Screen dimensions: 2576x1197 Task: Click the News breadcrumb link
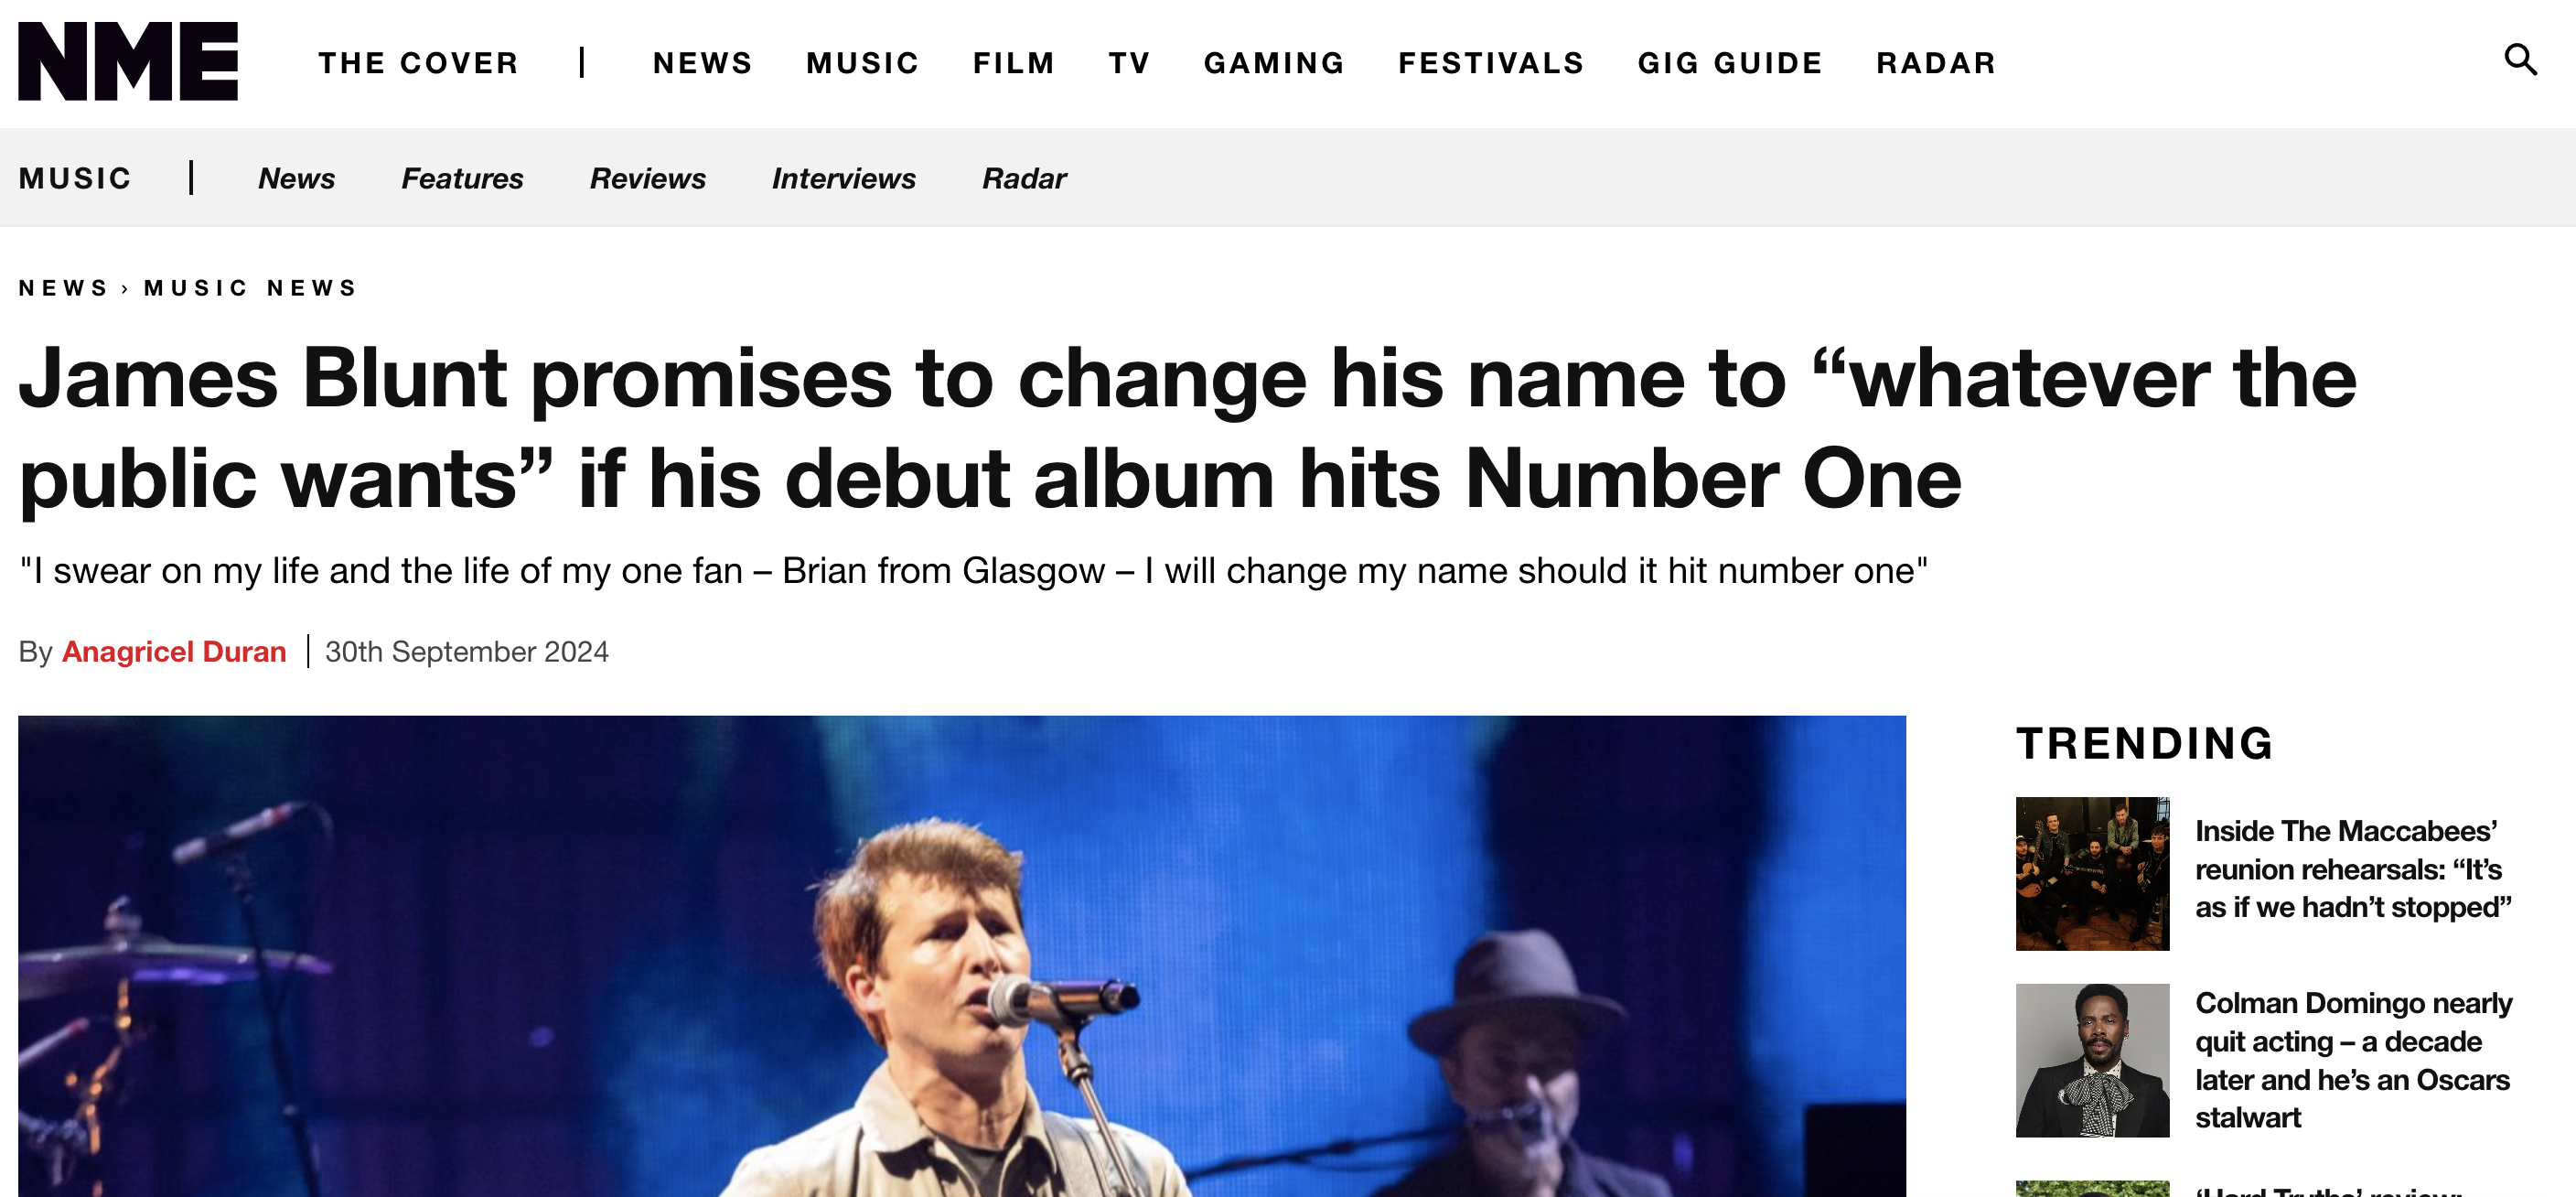pos(63,288)
